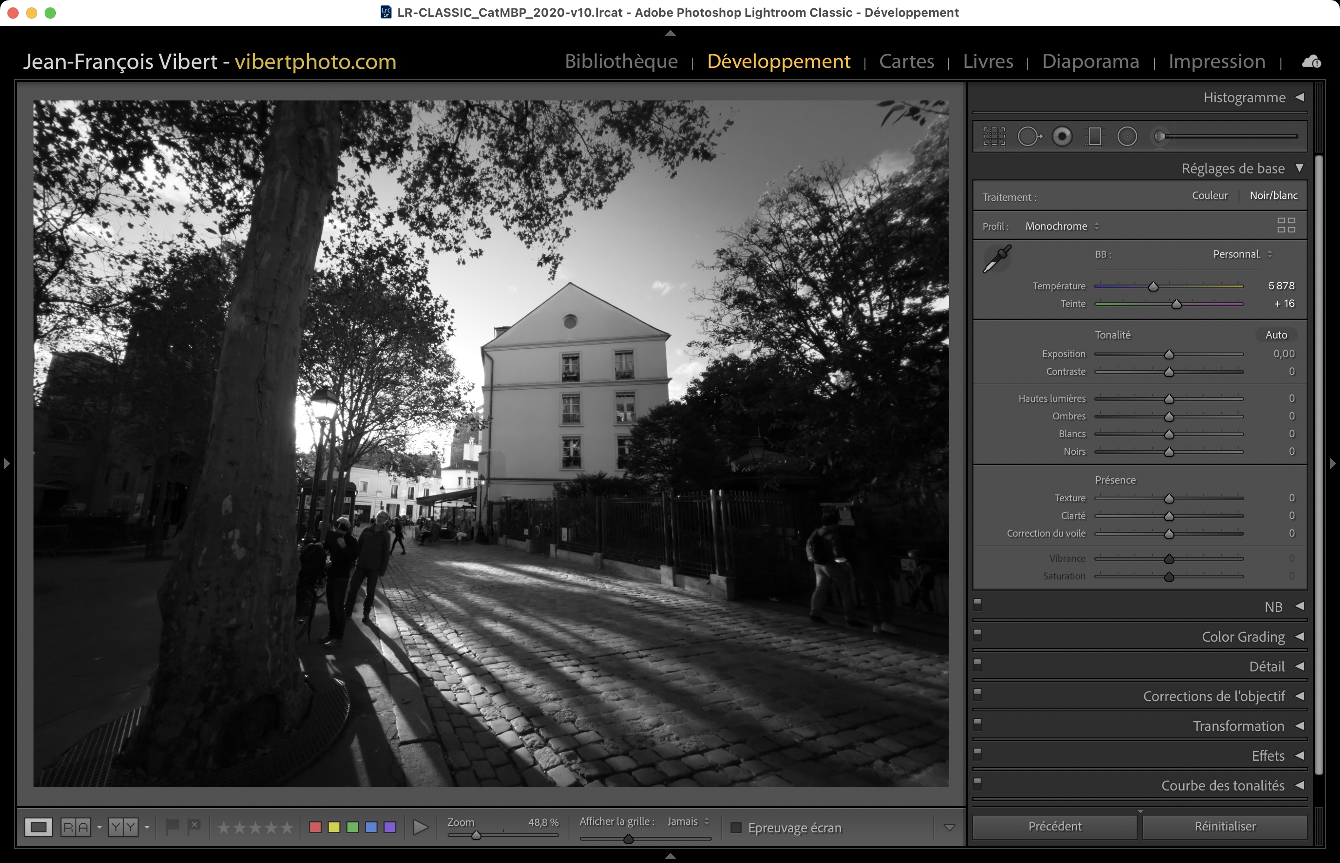Screen dimensions: 1340x863
Task: Click the Auto tonality button
Action: (x=1275, y=335)
